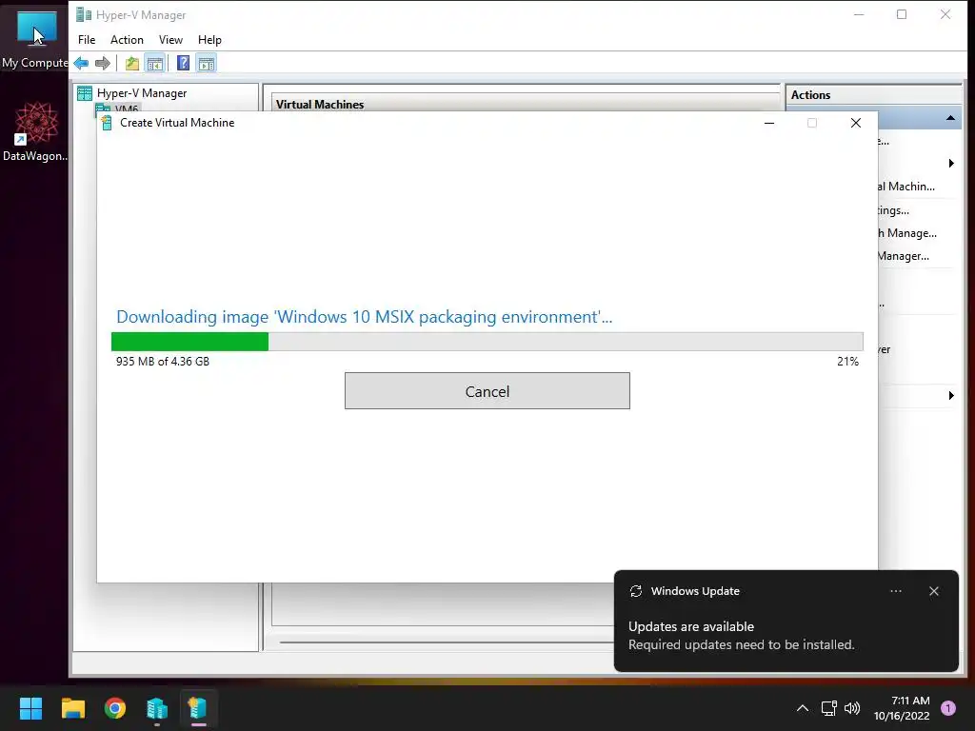The width and height of the screenshot is (975, 731).
Task: Click the horizontal scrollbar in Hyper-V center pane
Action: (447, 642)
